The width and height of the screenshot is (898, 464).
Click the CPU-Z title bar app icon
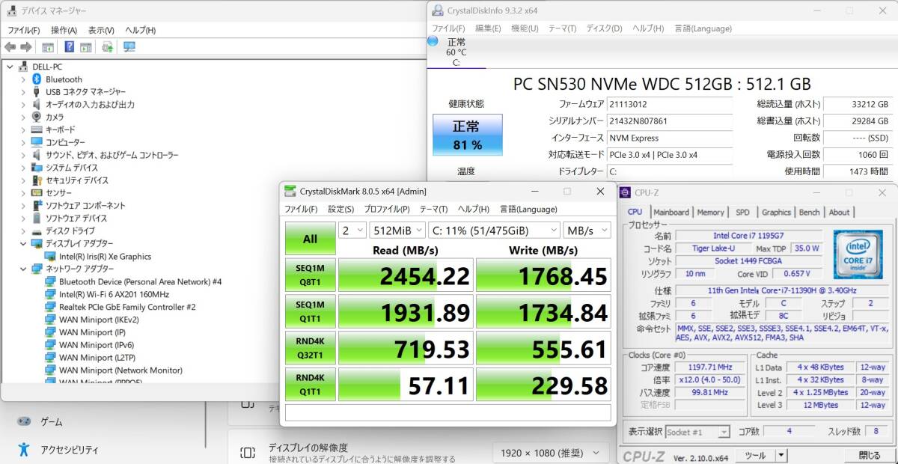[626, 192]
